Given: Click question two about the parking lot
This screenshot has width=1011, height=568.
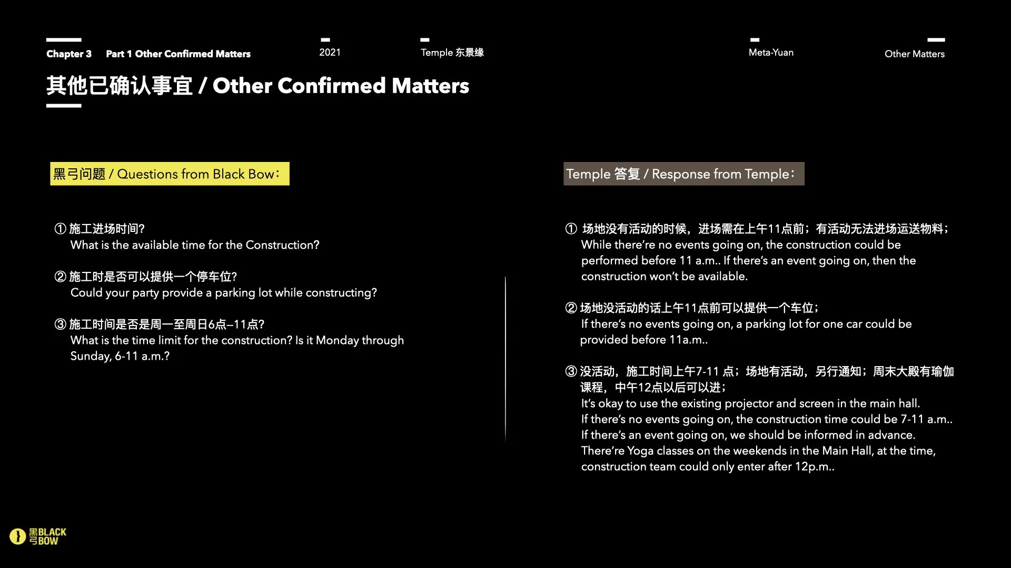Looking at the screenshot, I should [x=223, y=292].
